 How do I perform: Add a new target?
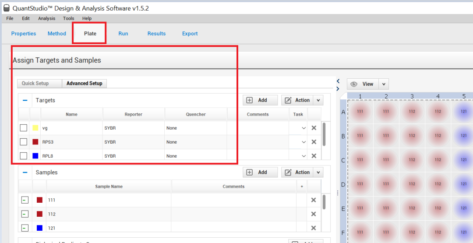pos(260,100)
